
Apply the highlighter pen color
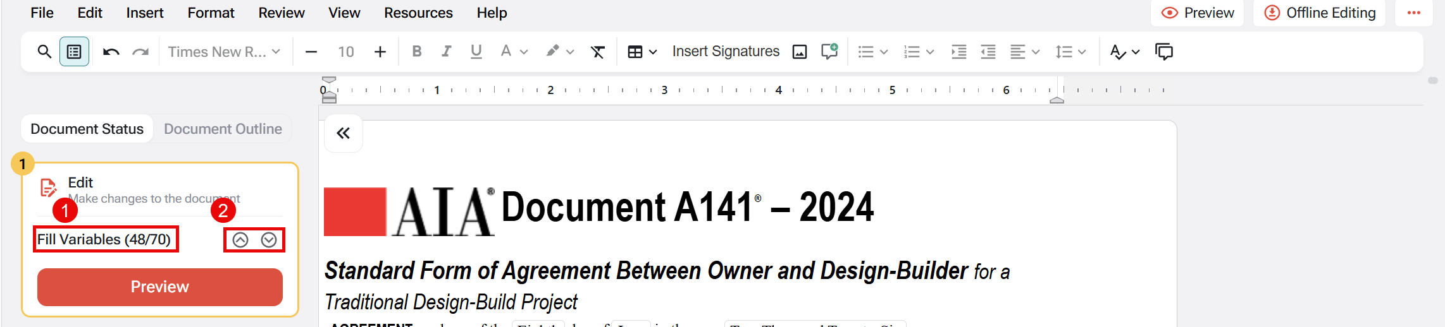click(553, 51)
